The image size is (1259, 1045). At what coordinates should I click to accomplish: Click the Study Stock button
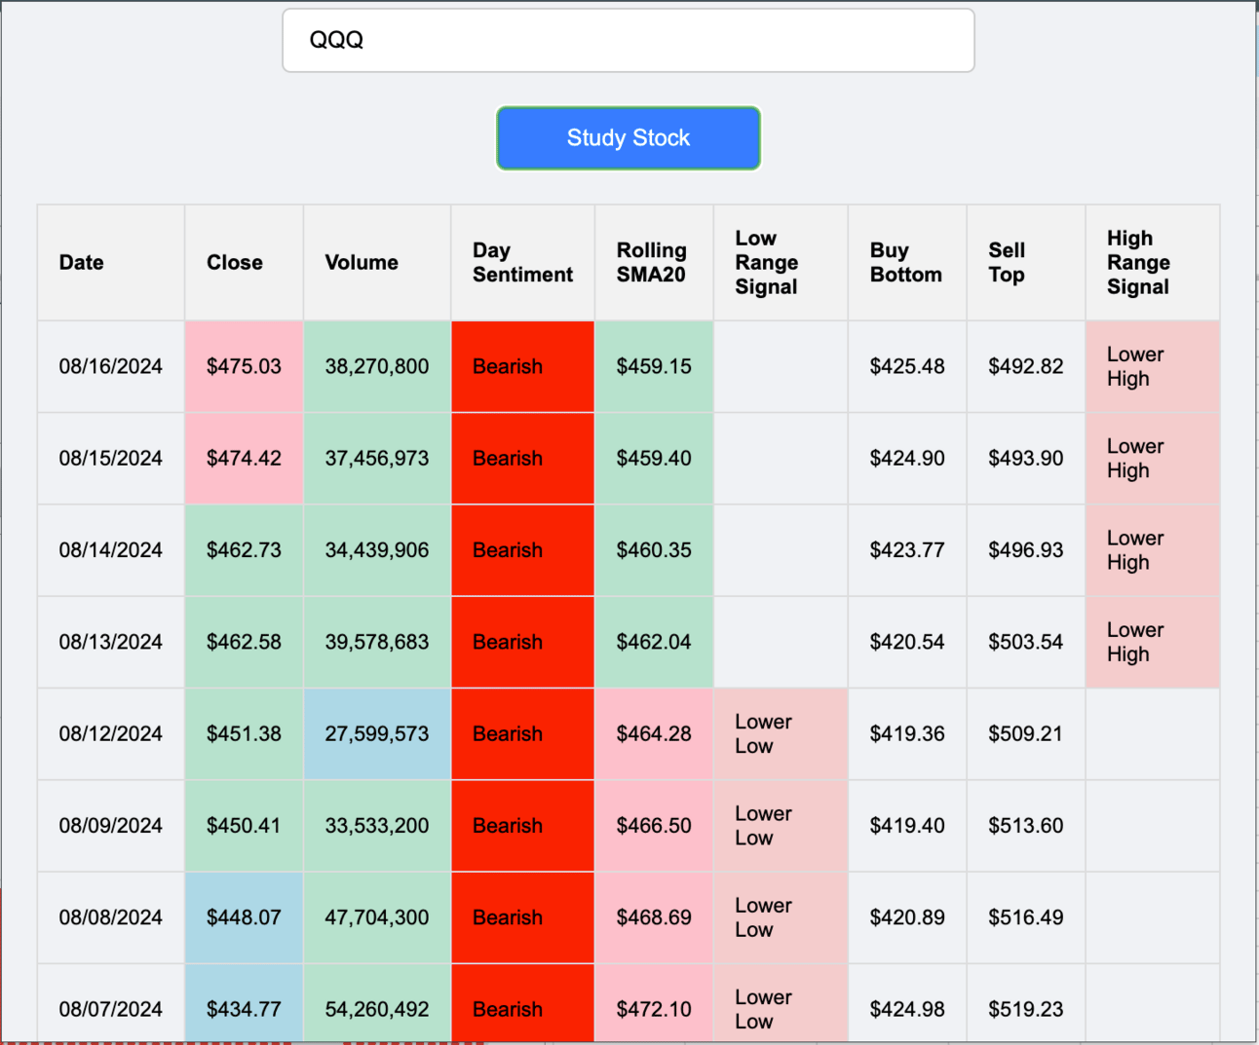pos(629,138)
